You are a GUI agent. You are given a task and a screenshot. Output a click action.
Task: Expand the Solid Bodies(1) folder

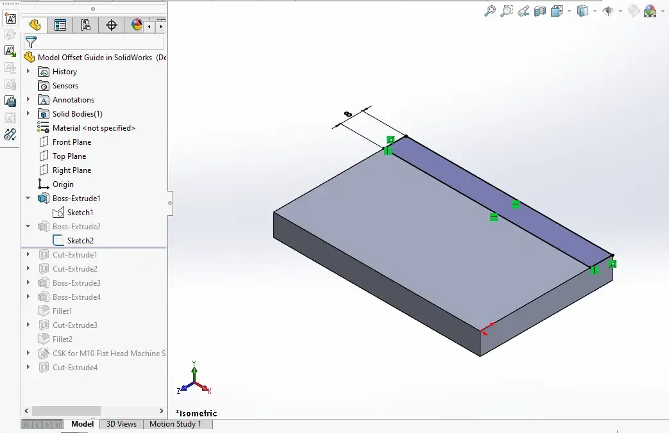[28, 114]
